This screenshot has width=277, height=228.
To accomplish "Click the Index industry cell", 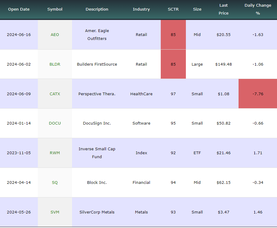I will (x=141, y=153).
